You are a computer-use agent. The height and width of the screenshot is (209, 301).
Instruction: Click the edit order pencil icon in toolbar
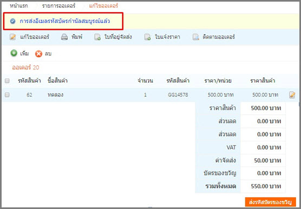coord(13,37)
